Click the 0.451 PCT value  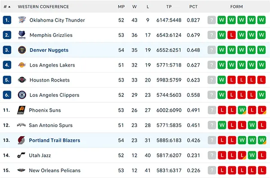coord(193,125)
